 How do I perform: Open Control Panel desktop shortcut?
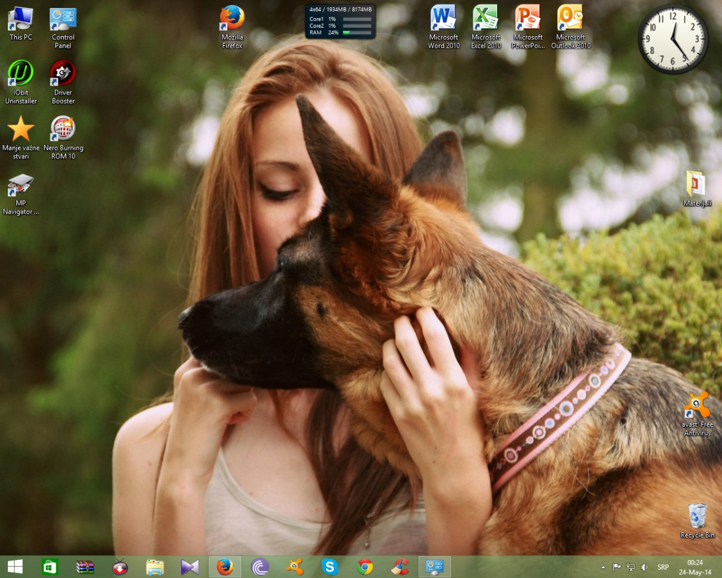pyautogui.click(x=63, y=19)
